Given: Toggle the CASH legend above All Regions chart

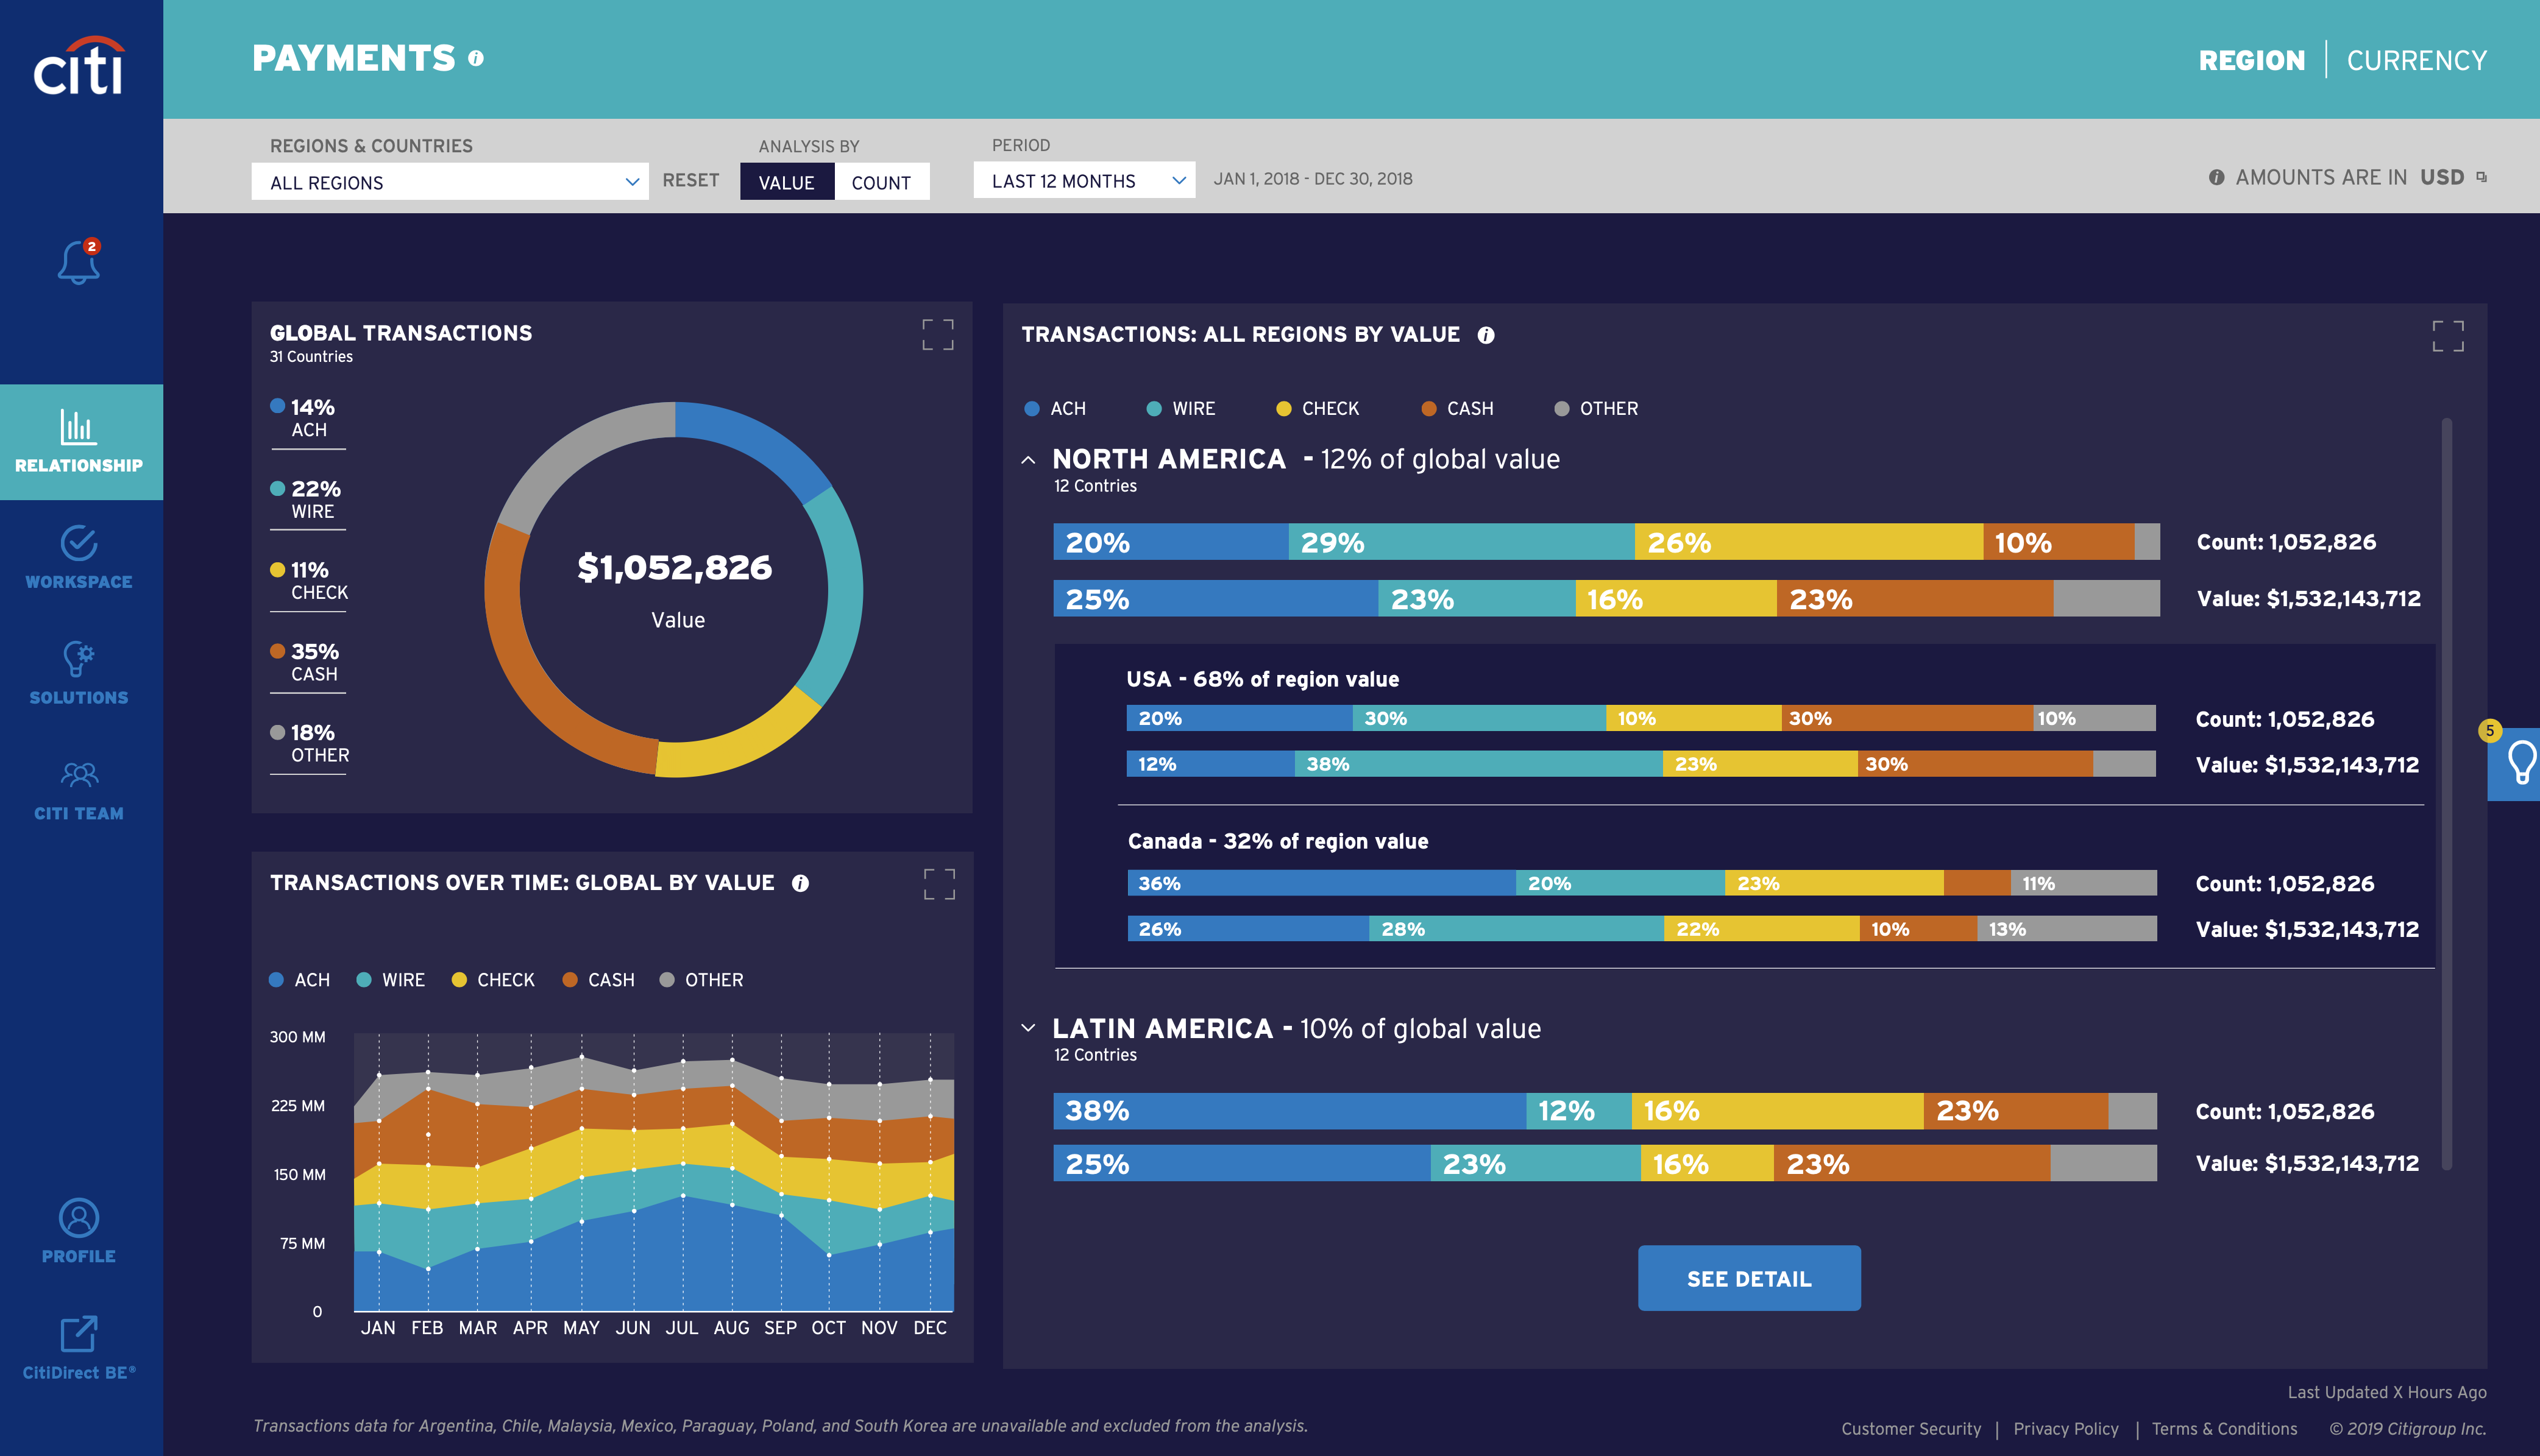Looking at the screenshot, I should [x=1457, y=408].
